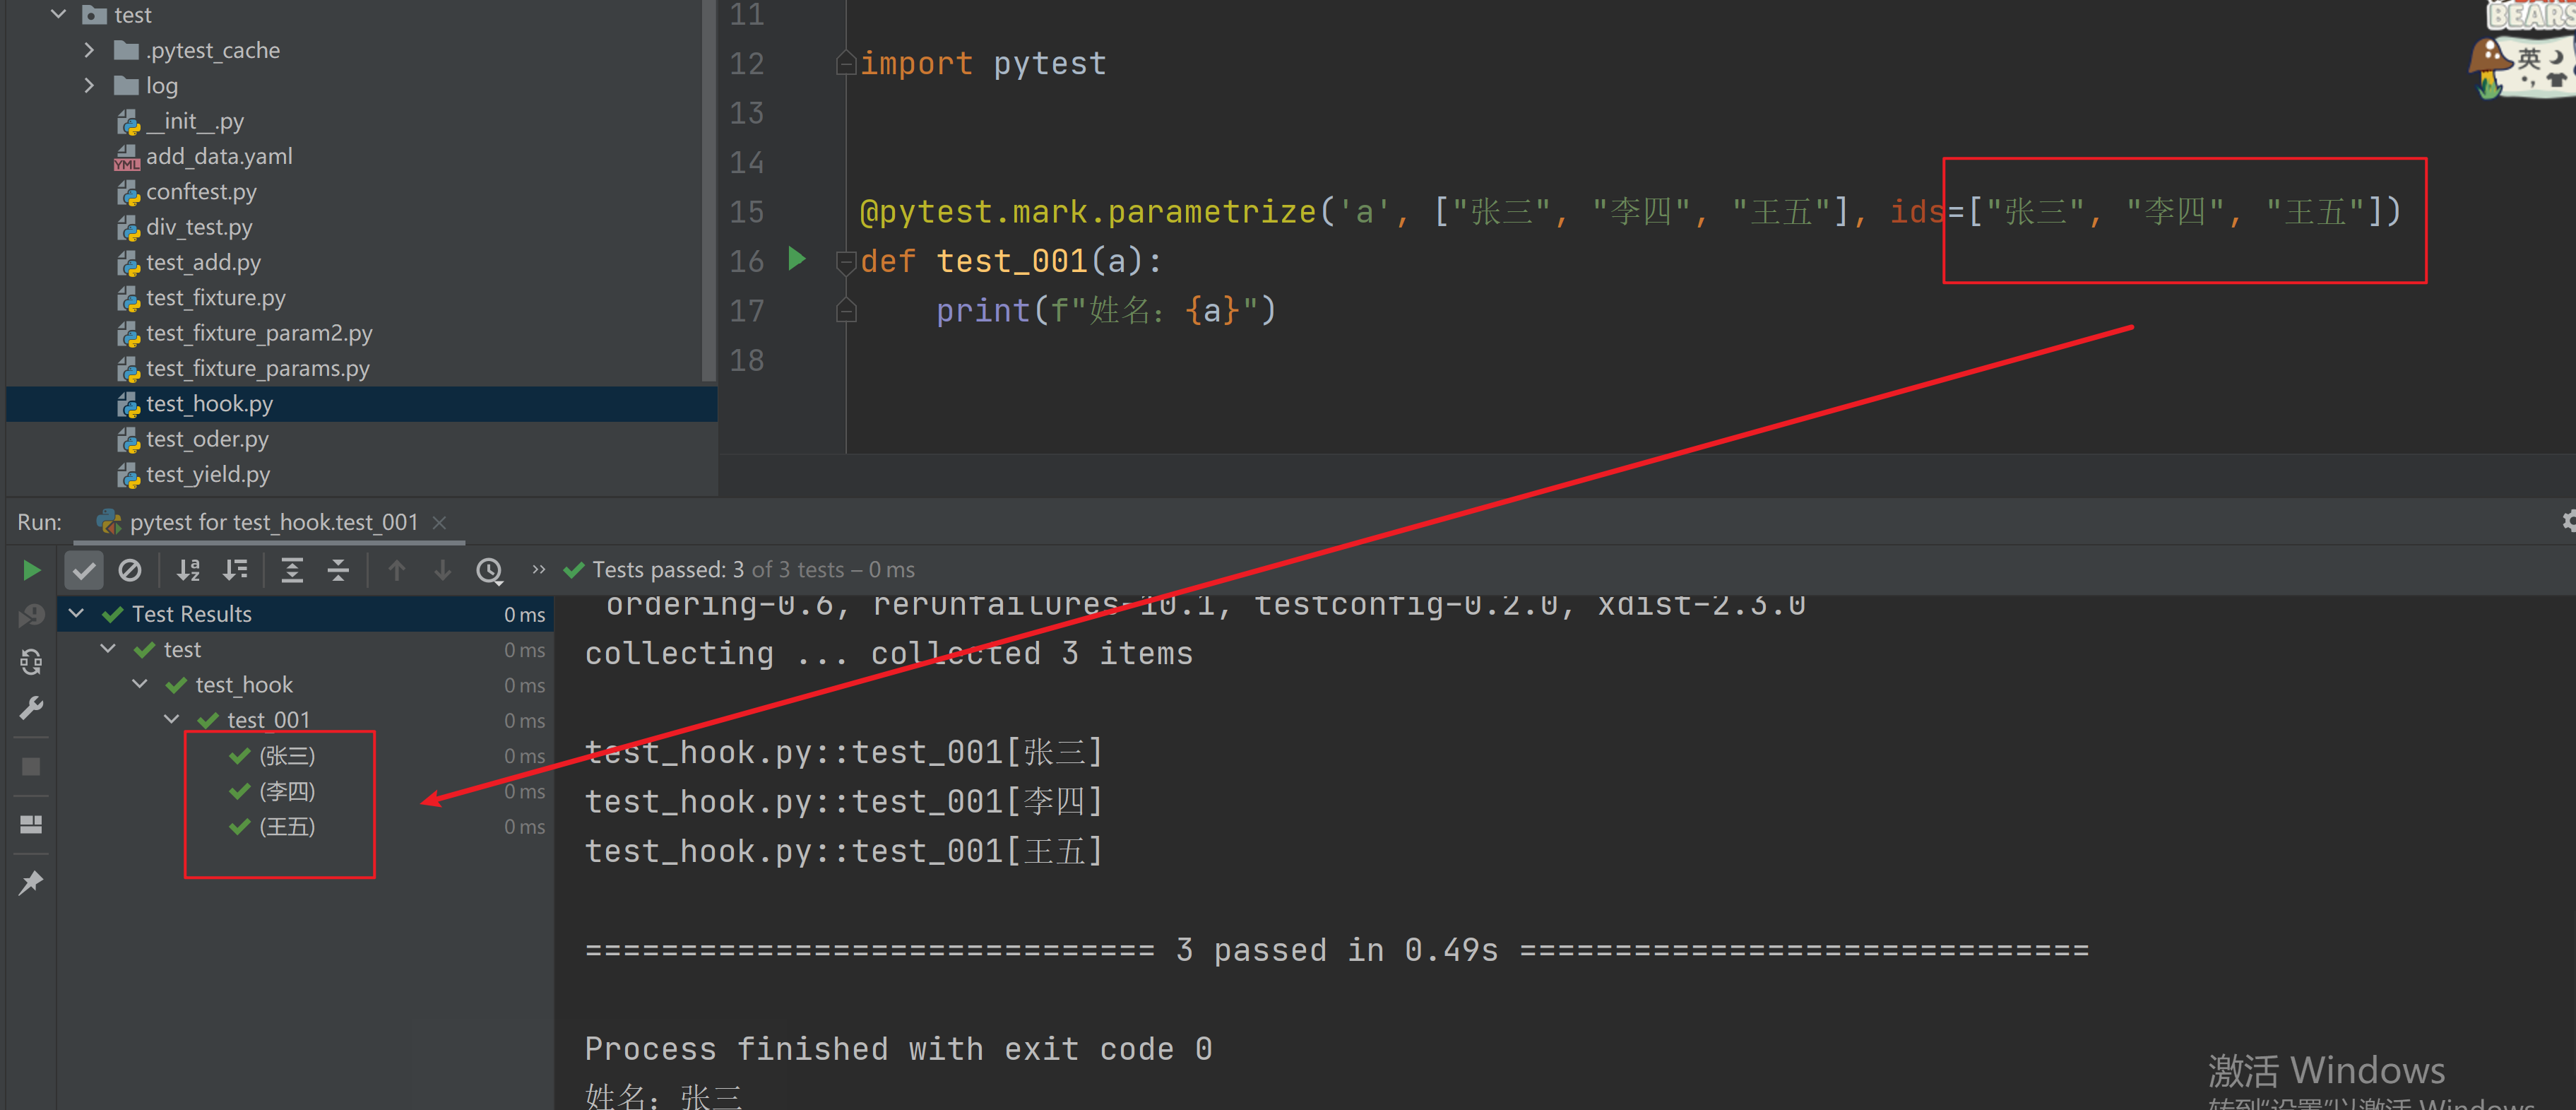Open test history clock icon
The width and height of the screenshot is (2576, 1110).
[489, 570]
